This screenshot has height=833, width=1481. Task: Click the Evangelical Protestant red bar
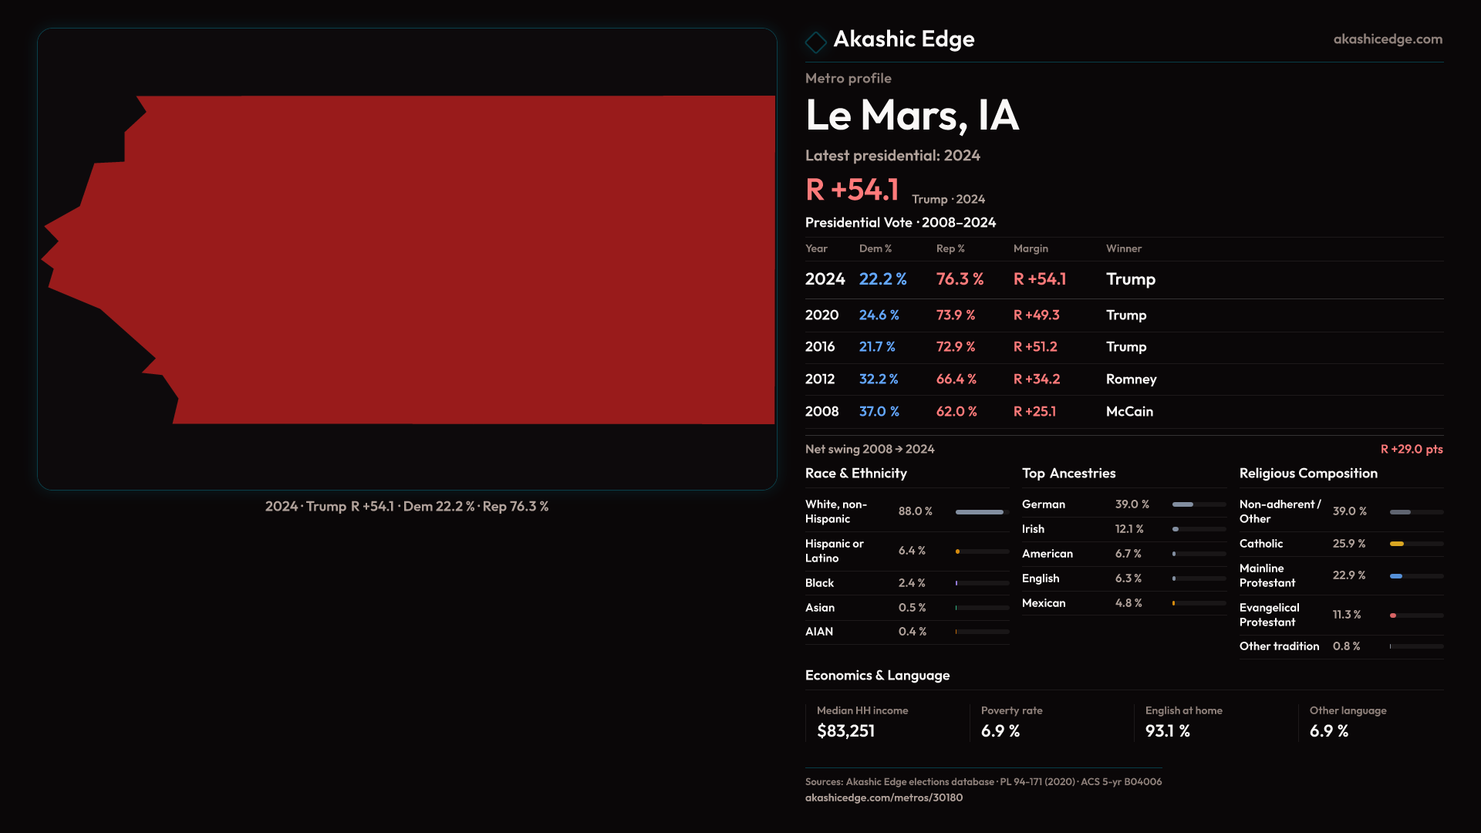tap(1393, 615)
